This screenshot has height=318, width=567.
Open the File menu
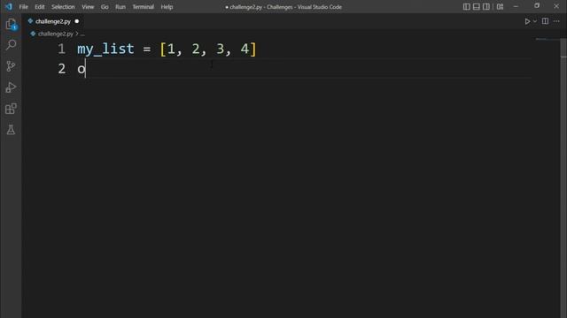coord(24,7)
